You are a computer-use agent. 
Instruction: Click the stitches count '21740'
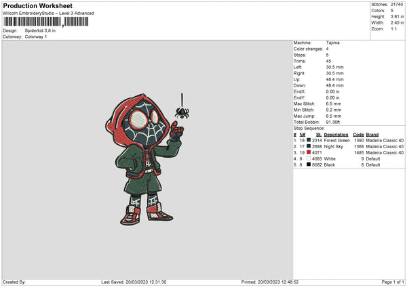coord(397,5)
